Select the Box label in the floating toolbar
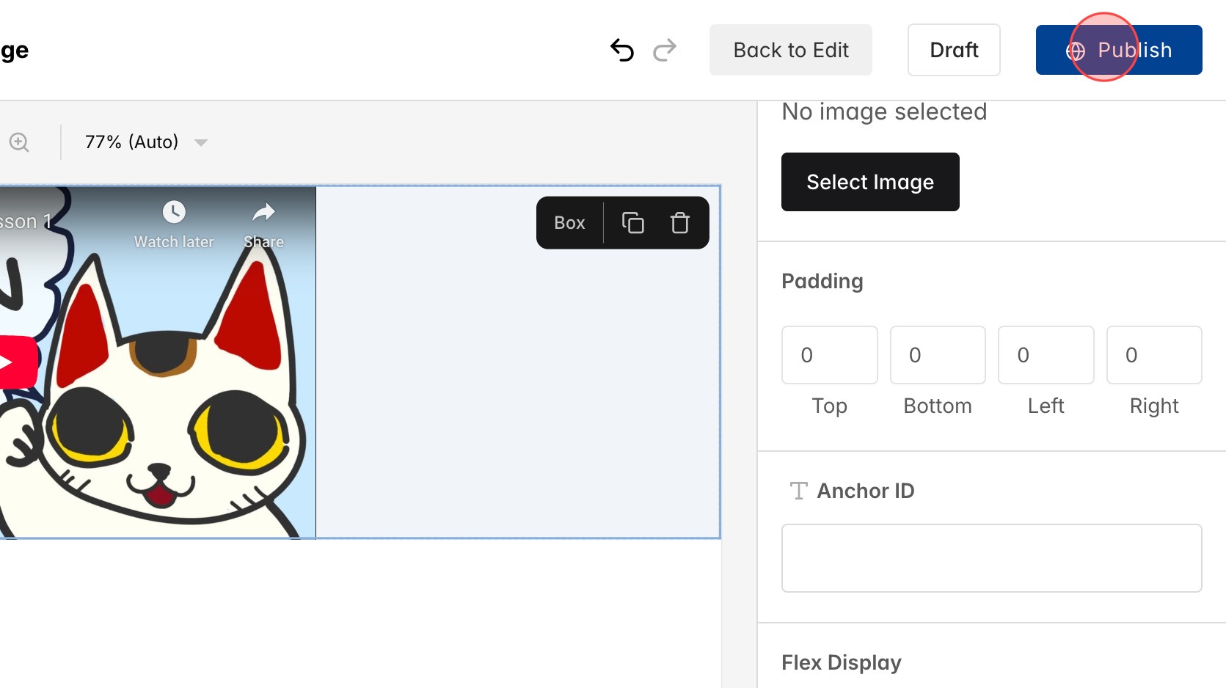1226x688 pixels. [x=569, y=222]
